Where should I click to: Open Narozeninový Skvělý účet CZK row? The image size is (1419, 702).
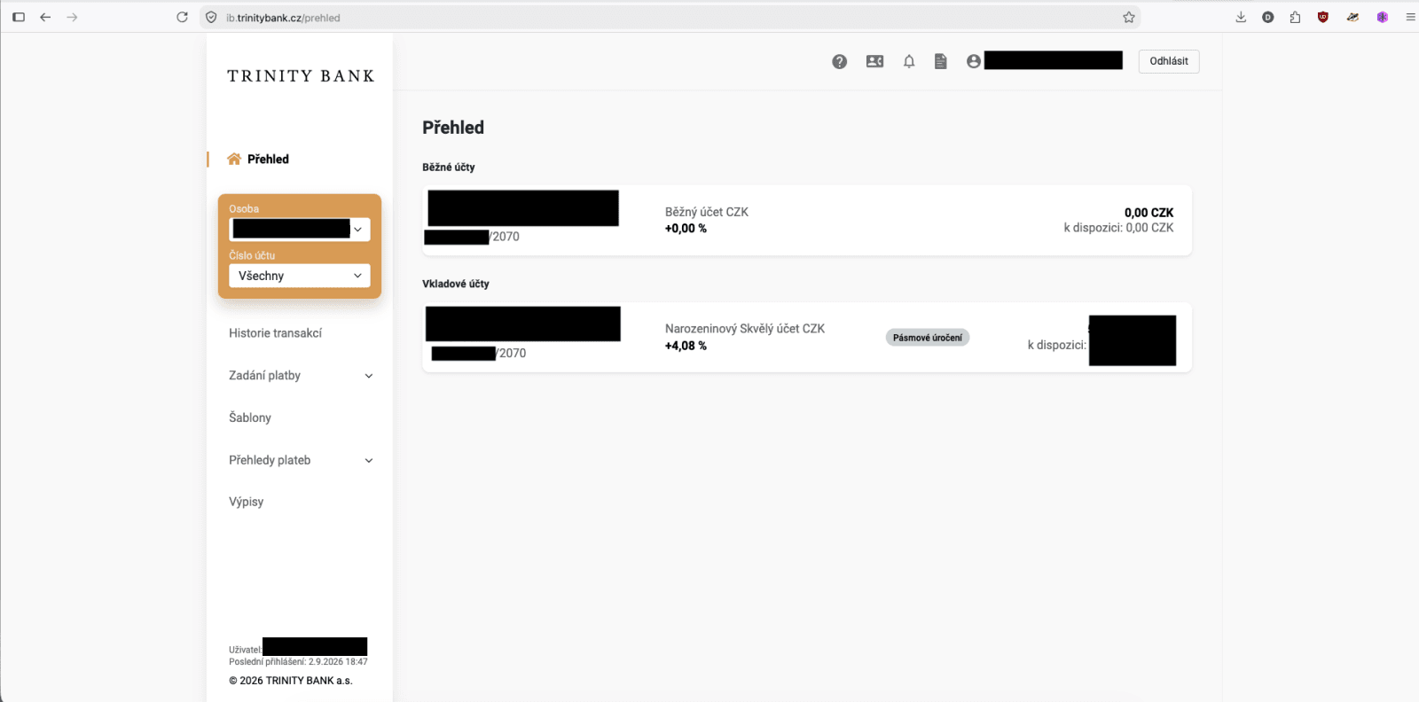pos(807,338)
